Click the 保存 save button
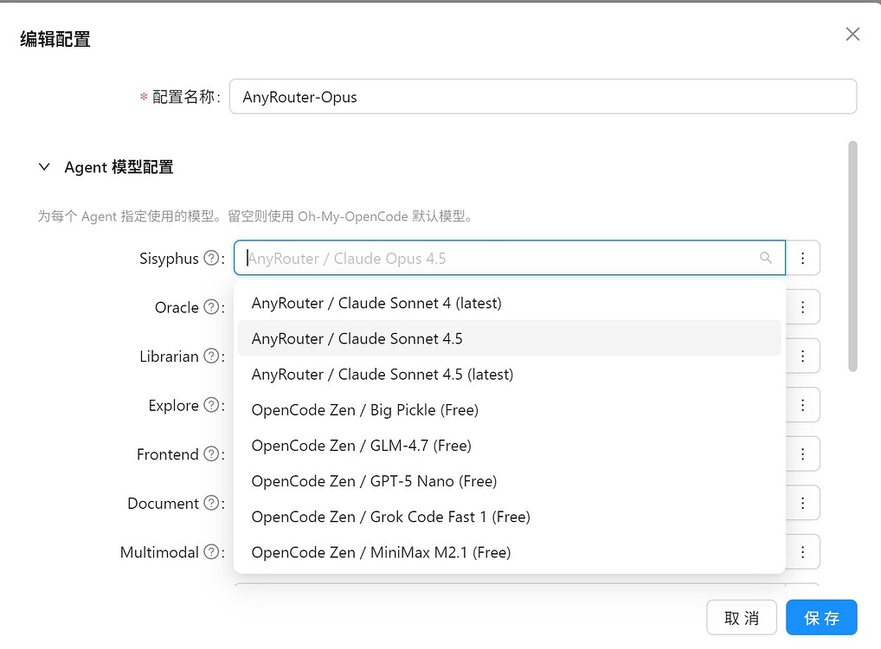 [x=821, y=618]
